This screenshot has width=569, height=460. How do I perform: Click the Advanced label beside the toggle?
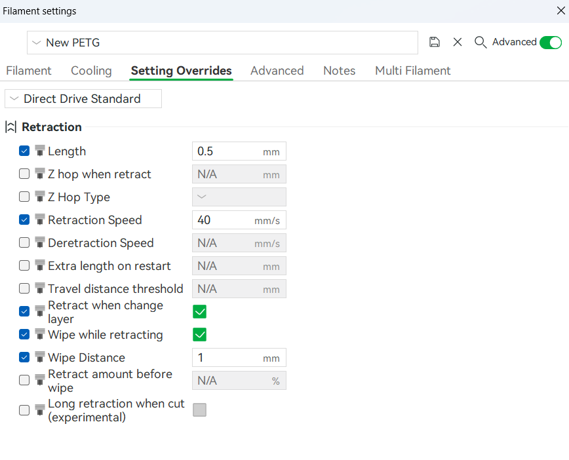(x=514, y=42)
